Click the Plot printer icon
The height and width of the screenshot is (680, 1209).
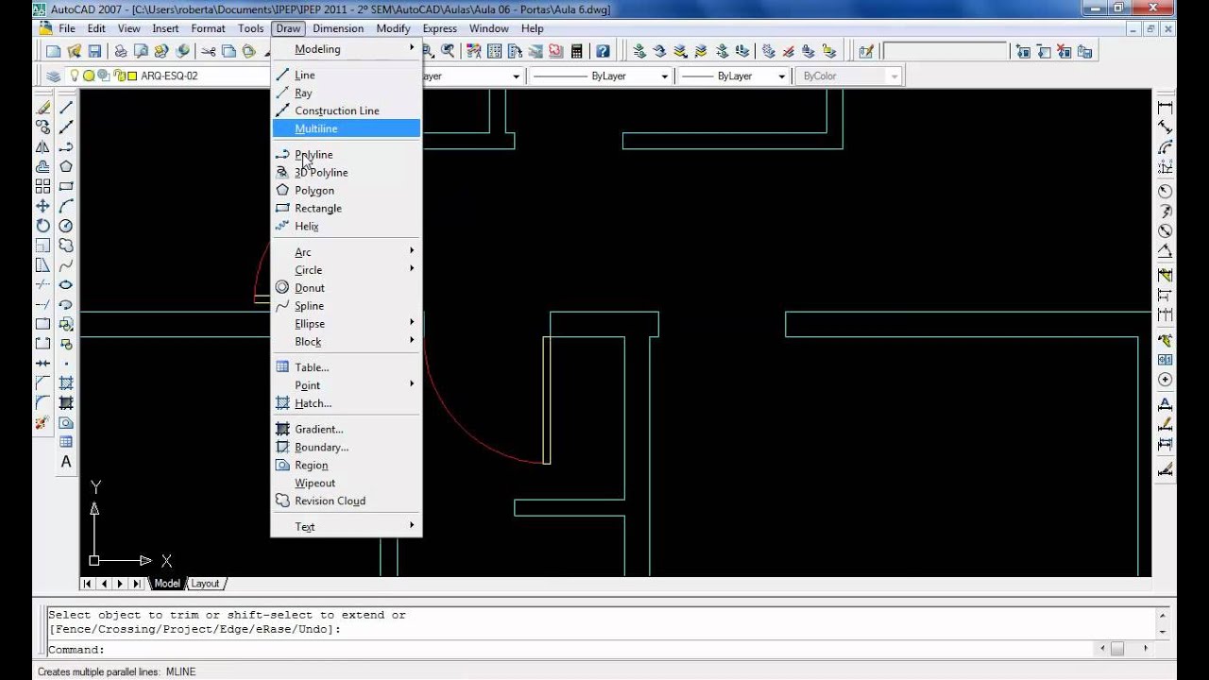pos(121,51)
